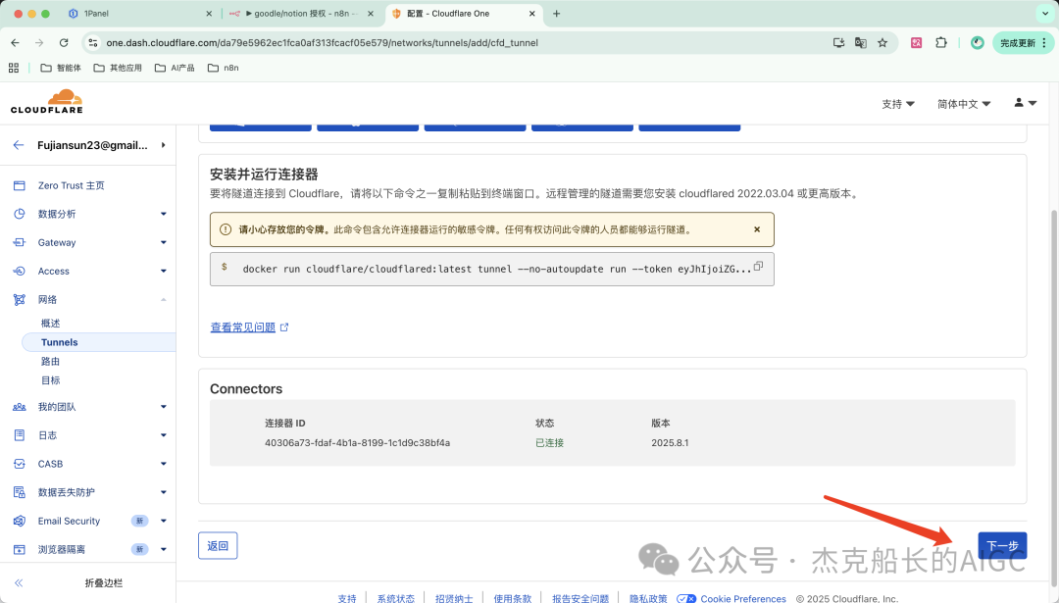Switch to the goodle/notion n8n tab

(301, 14)
